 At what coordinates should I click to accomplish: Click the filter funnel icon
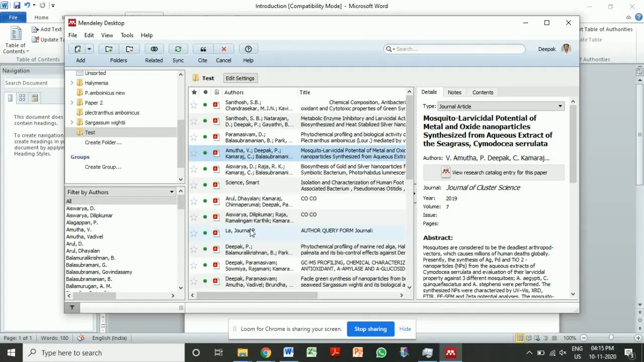pyautogui.click(x=72, y=307)
